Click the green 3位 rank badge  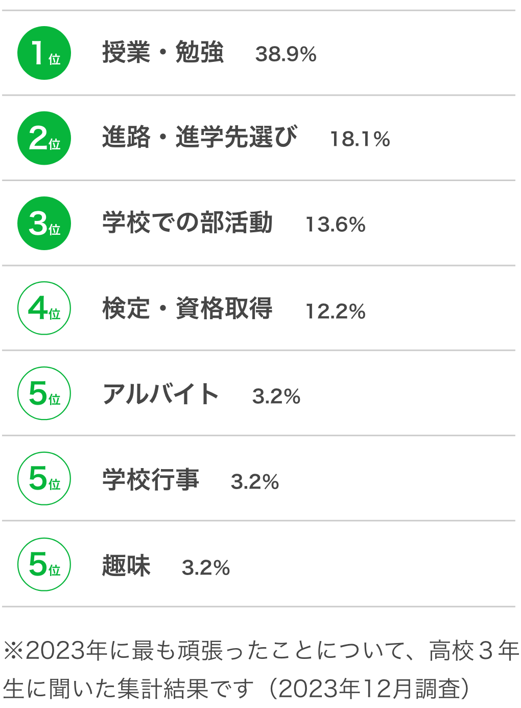point(44,224)
